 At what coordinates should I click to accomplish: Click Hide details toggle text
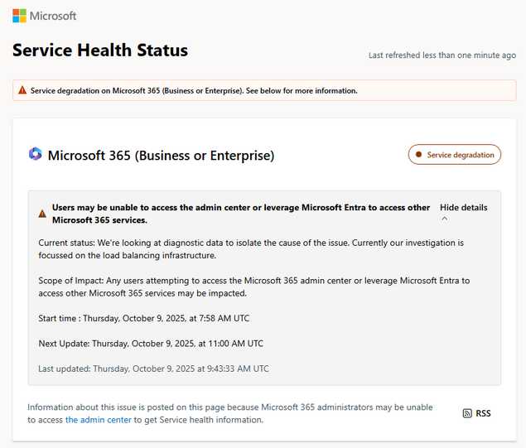463,207
